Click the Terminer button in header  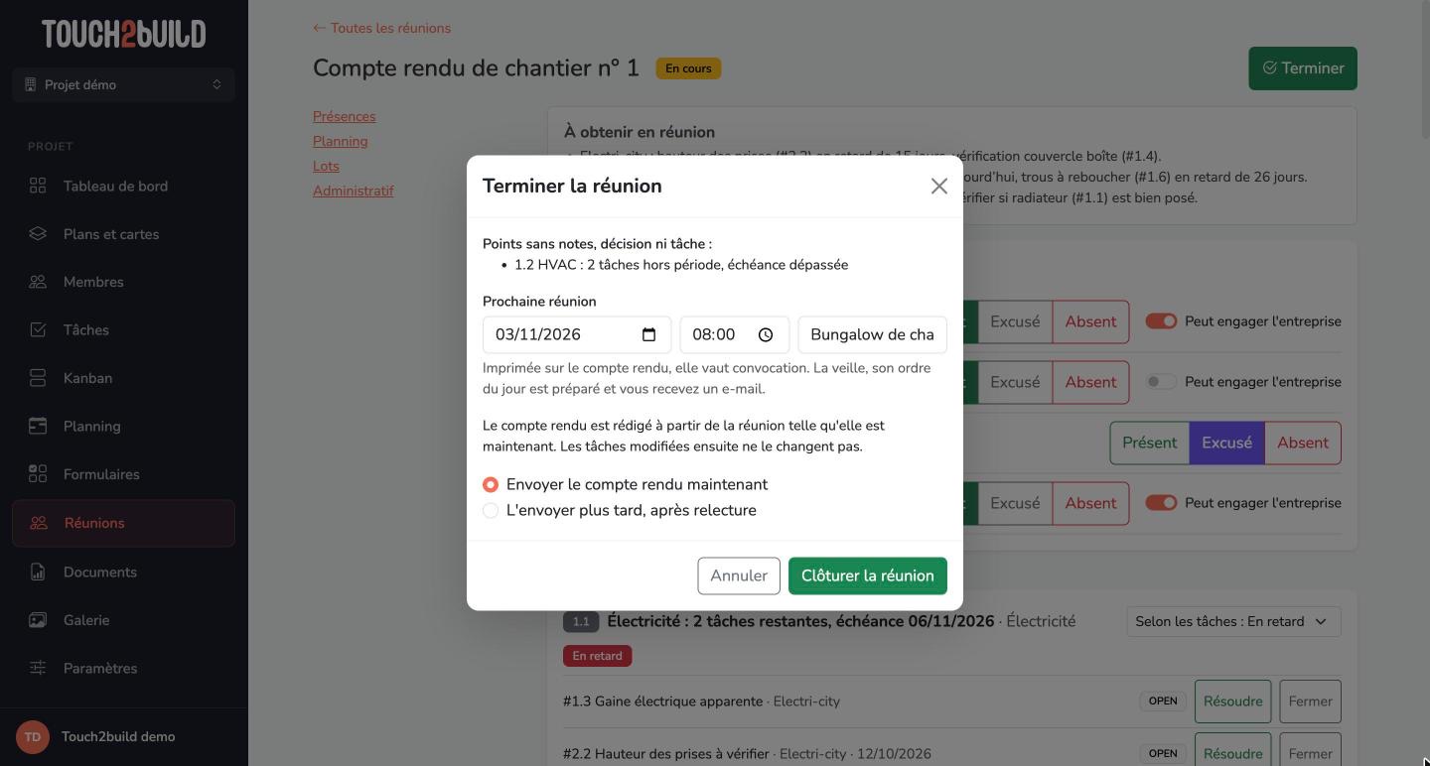[1303, 68]
